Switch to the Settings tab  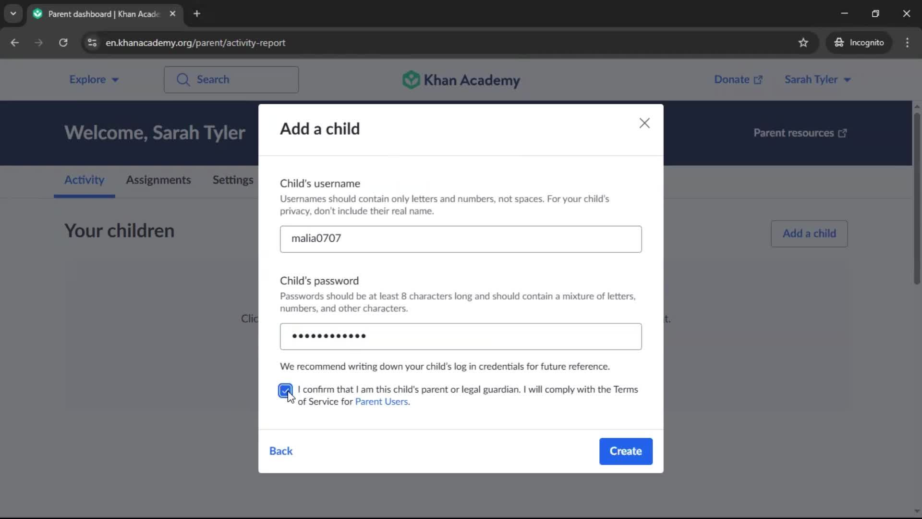click(233, 180)
